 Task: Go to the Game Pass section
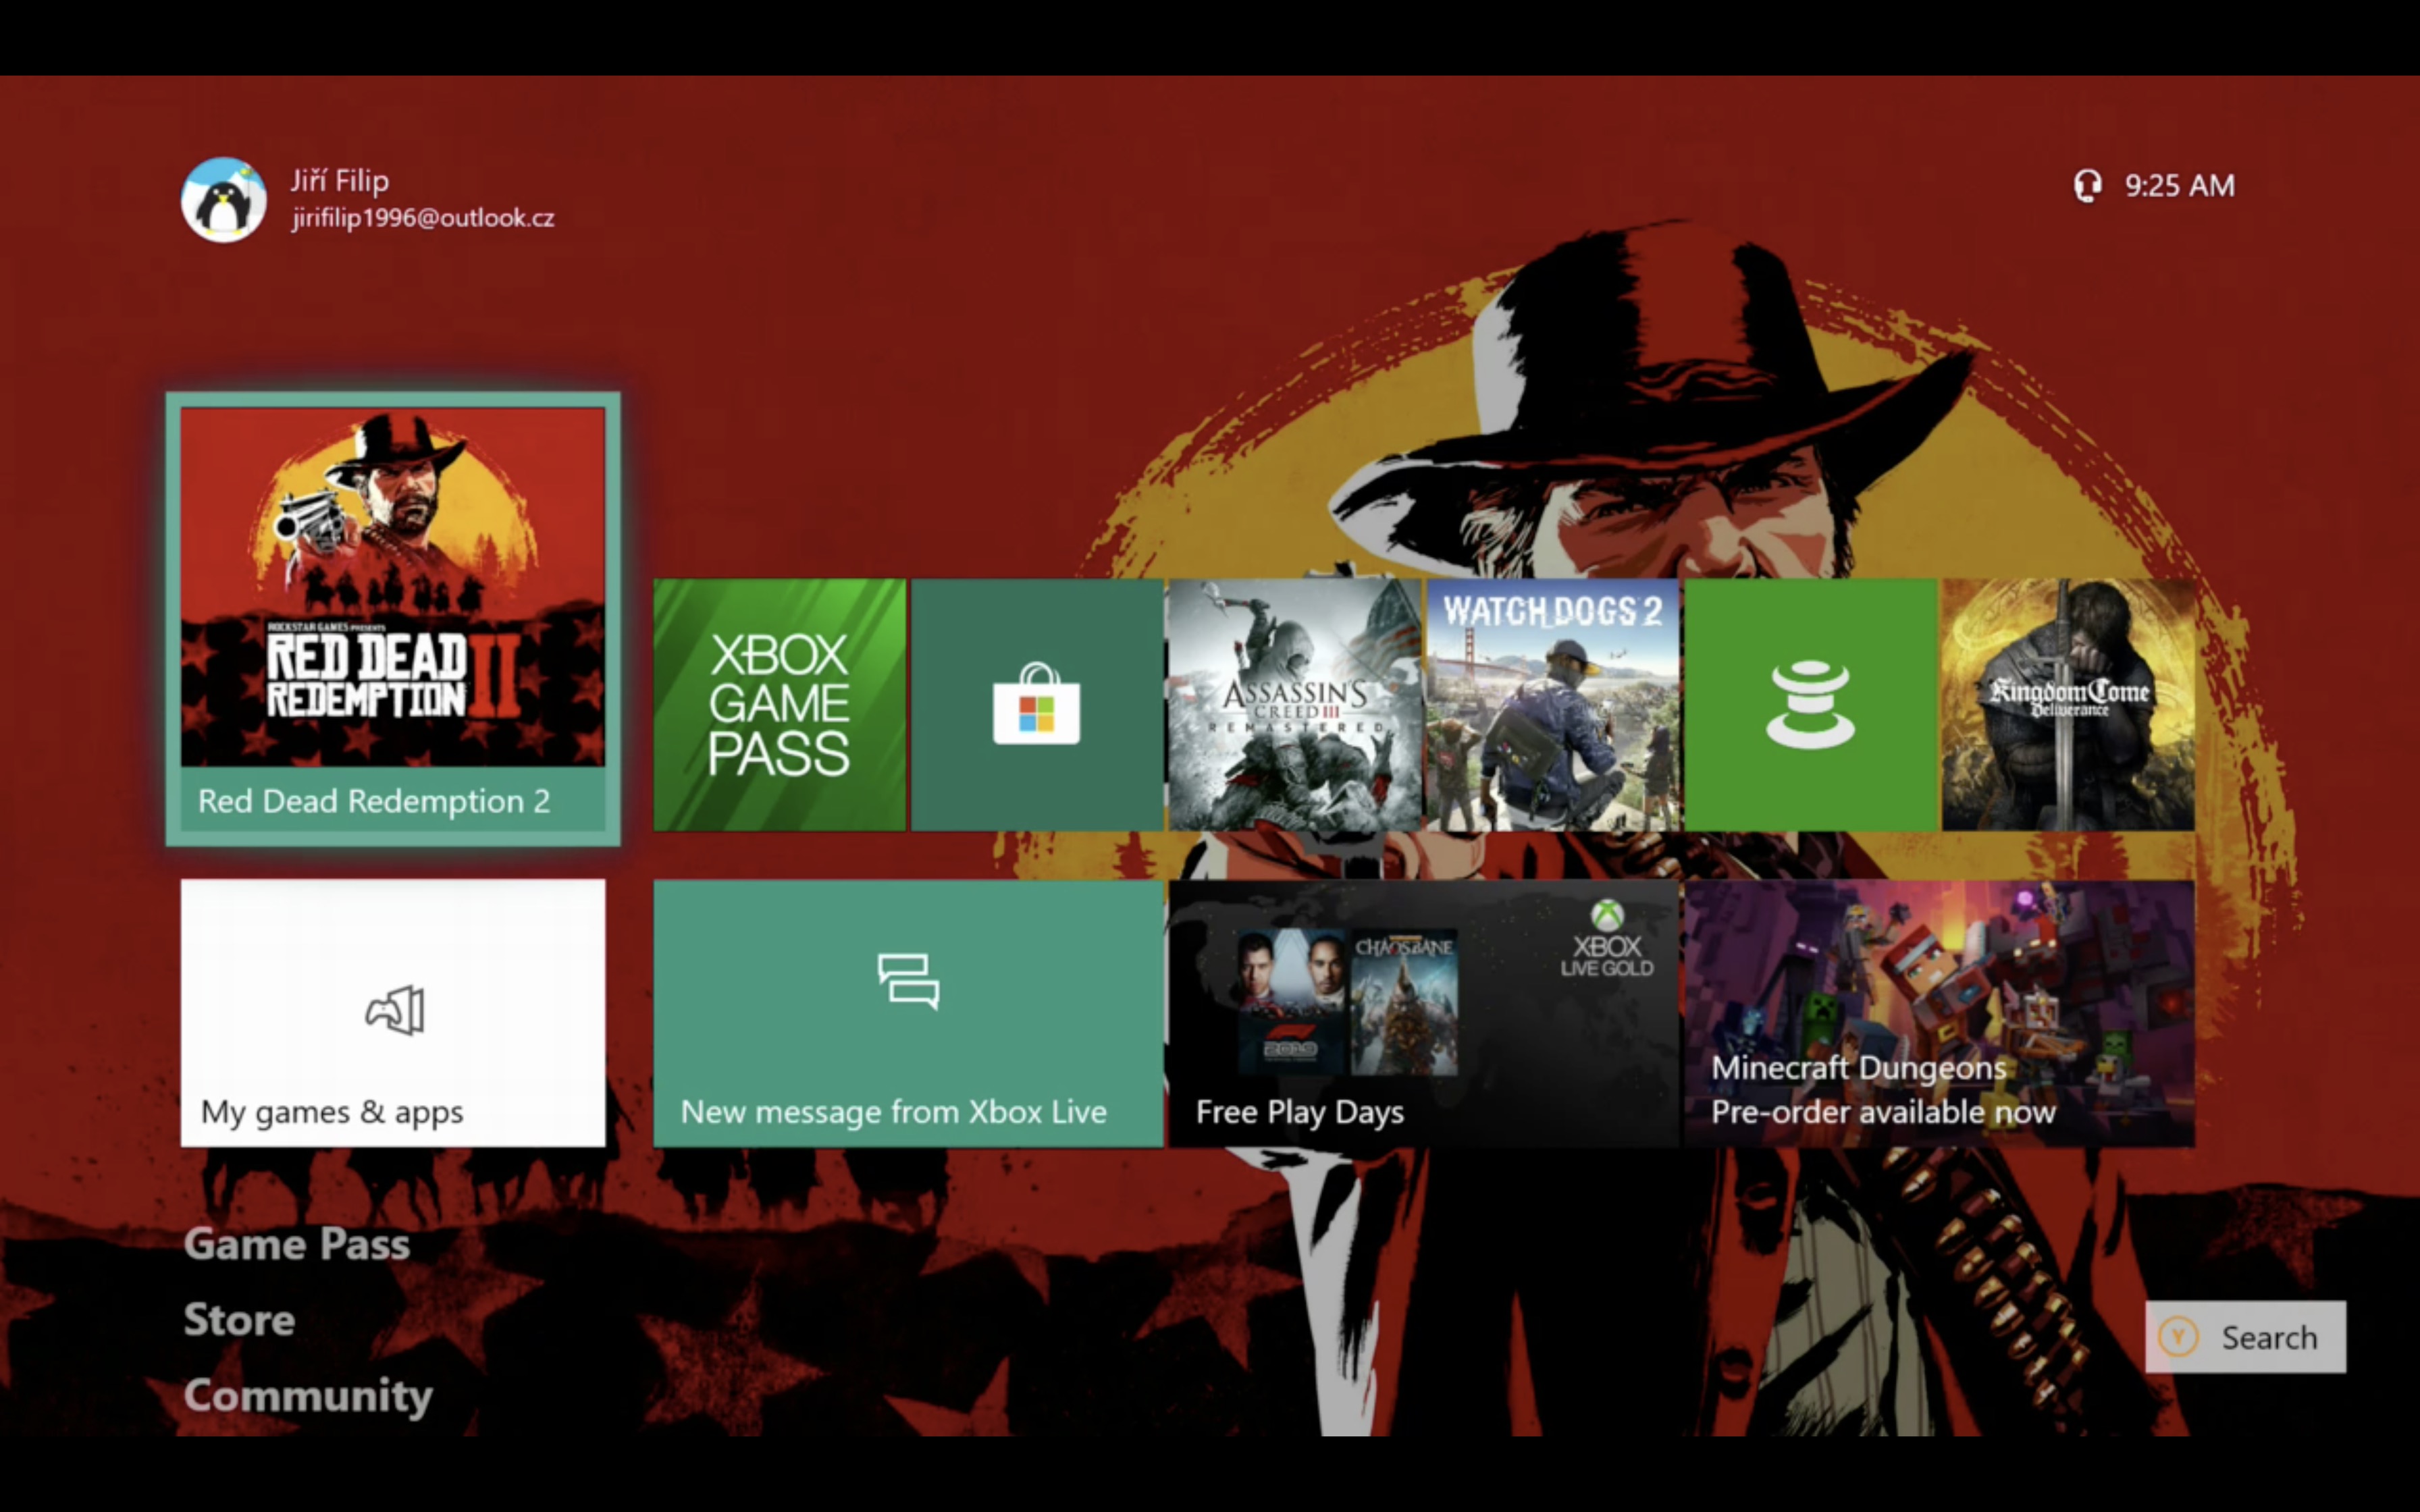[x=297, y=1244]
